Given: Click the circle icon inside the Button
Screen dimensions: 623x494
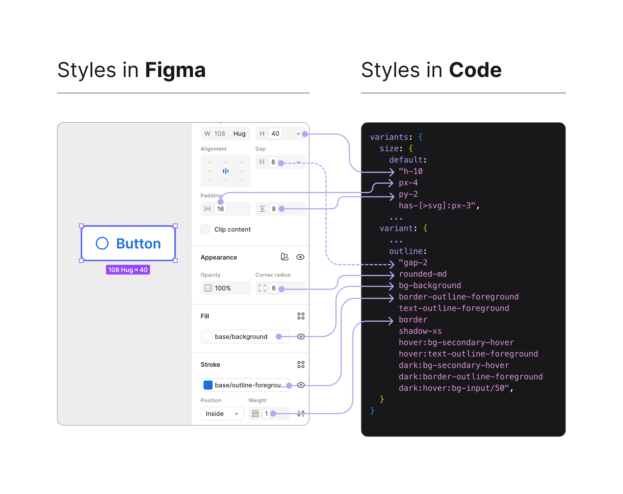Looking at the screenshot, I should (x=102, y=243).
